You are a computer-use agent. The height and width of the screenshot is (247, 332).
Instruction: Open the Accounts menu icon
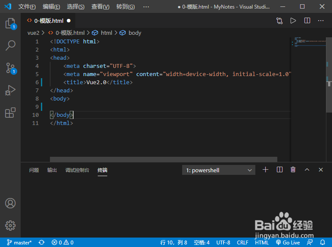10,203
